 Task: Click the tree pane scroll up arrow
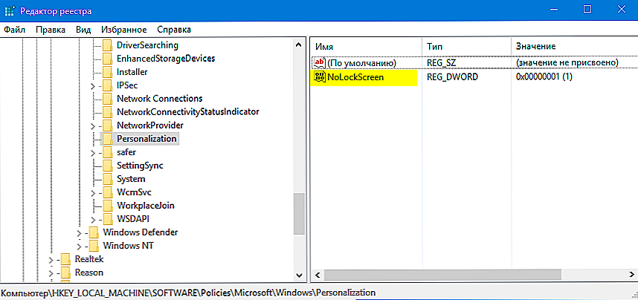coord(299,45)
